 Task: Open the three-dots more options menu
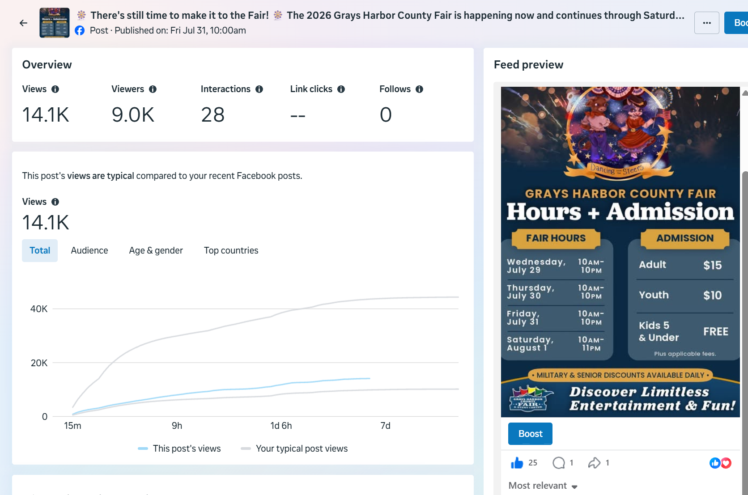click(x=707, y=23)
